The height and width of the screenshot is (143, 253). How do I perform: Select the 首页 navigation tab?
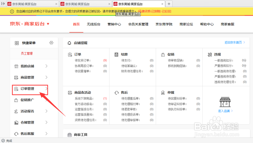click(x=76, y=24)
